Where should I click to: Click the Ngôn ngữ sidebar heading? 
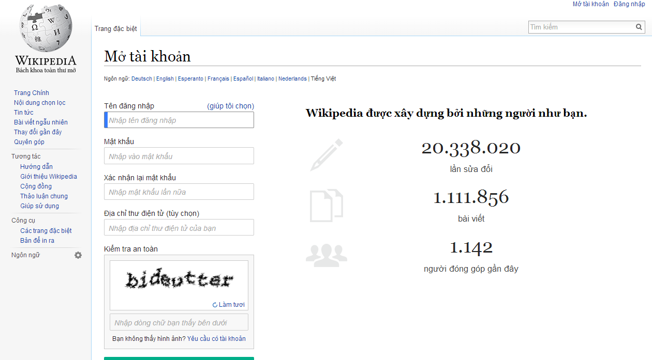click(26, 255)
